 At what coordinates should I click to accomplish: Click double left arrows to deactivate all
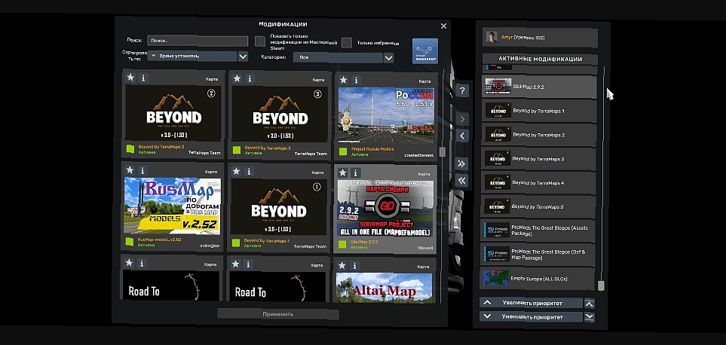[461, 180]
